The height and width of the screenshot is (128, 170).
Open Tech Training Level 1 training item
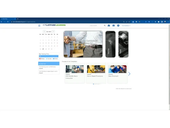coord(49,68)
